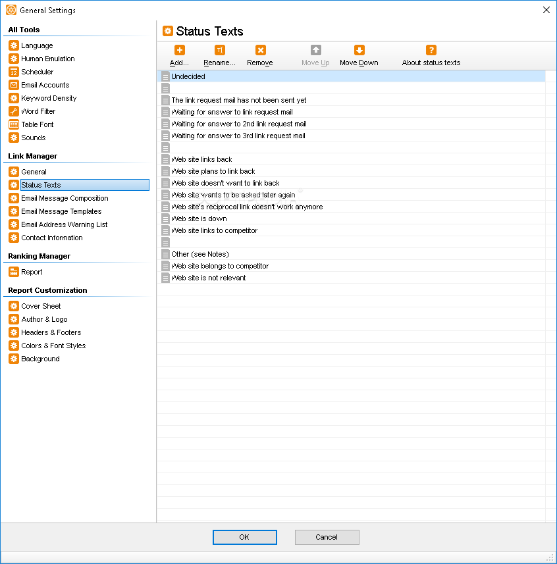Open Email Address Warning List
557x564 pixels.
click(65, 224)
